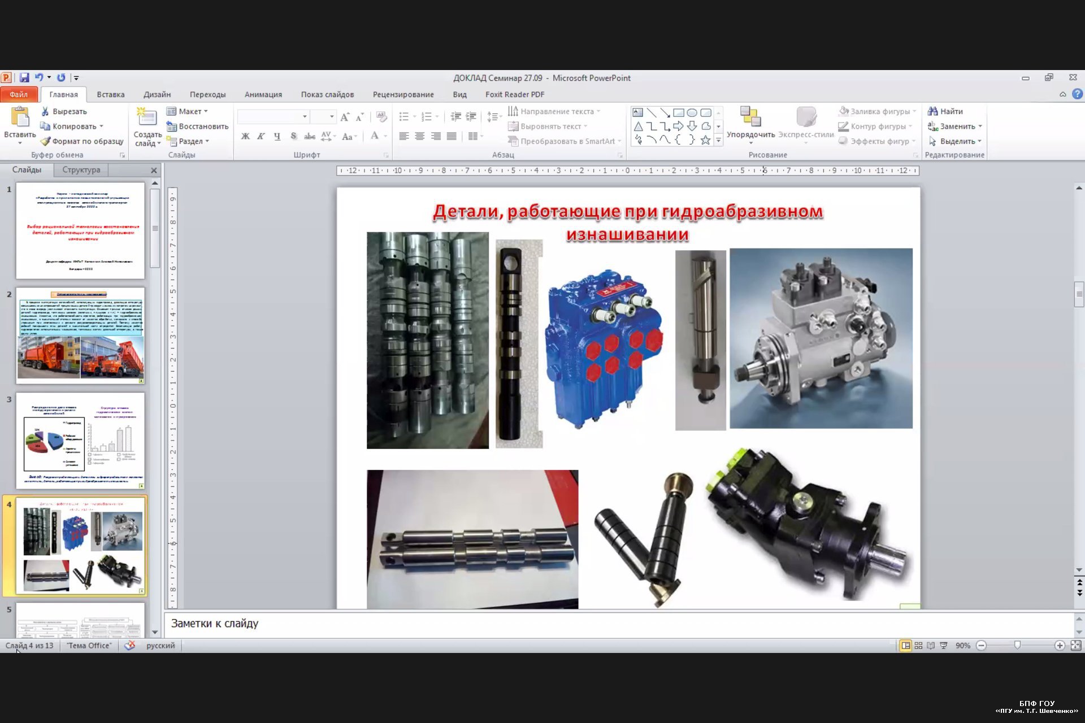1085x723 pixels.
Task: Pick the rectangle shape from the shapes gallery
Action: [679, 113]
